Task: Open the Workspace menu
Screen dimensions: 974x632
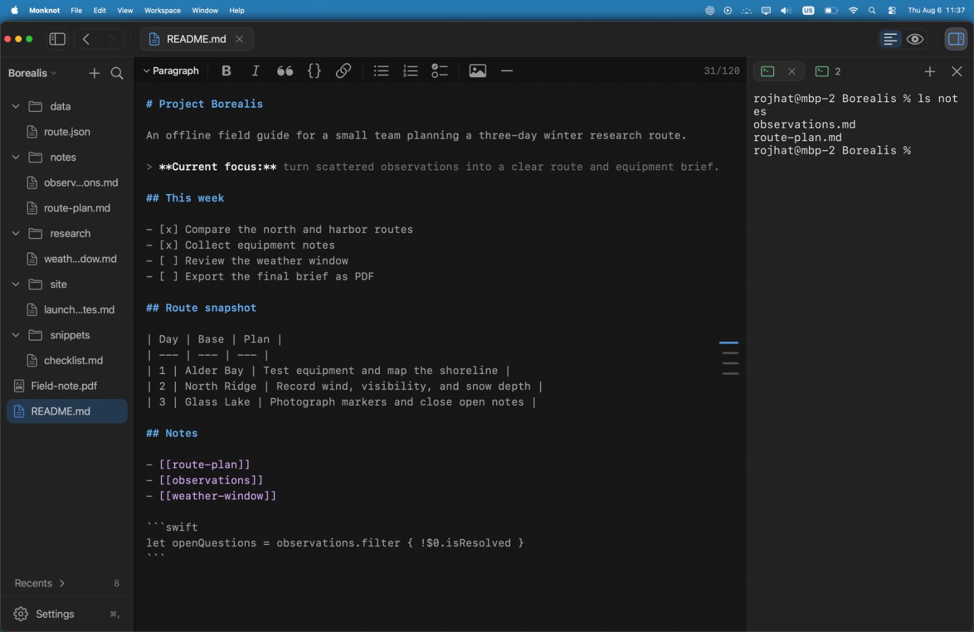Action: [x=163, y=10]
